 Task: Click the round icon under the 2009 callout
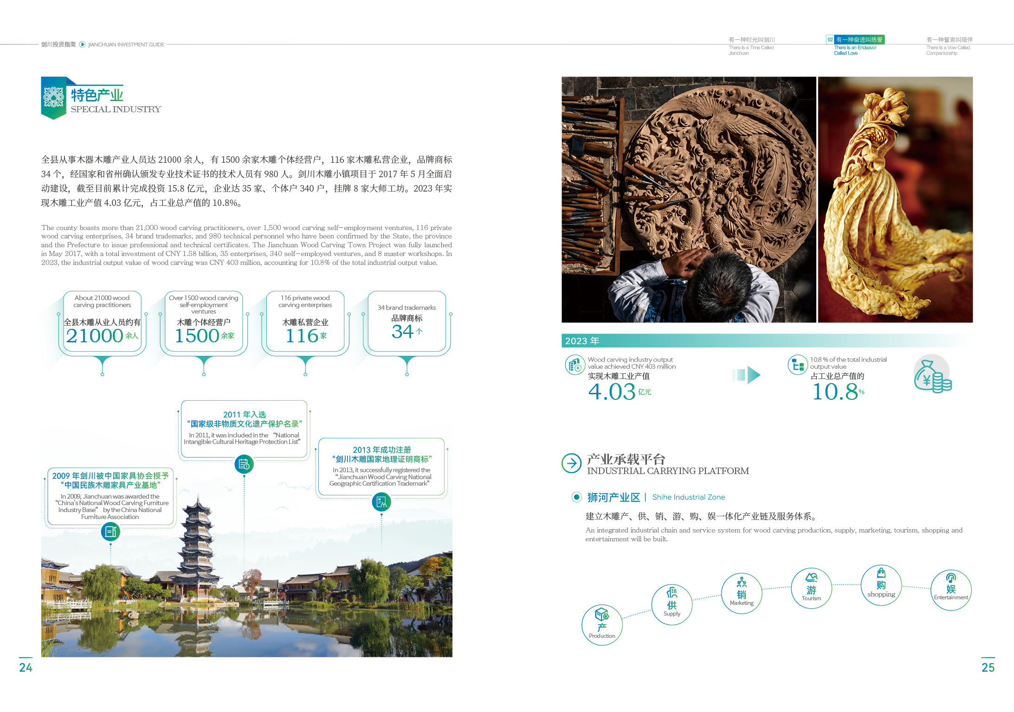pyautogui.click(x=110, y=532)
